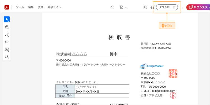
Task: Click the 担当：アドビ太郎 text
Action: click(x=151, y=95)
